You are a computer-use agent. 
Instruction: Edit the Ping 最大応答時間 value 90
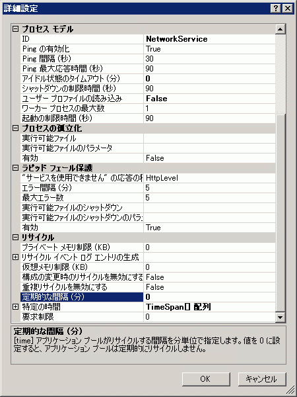[210, 69]
